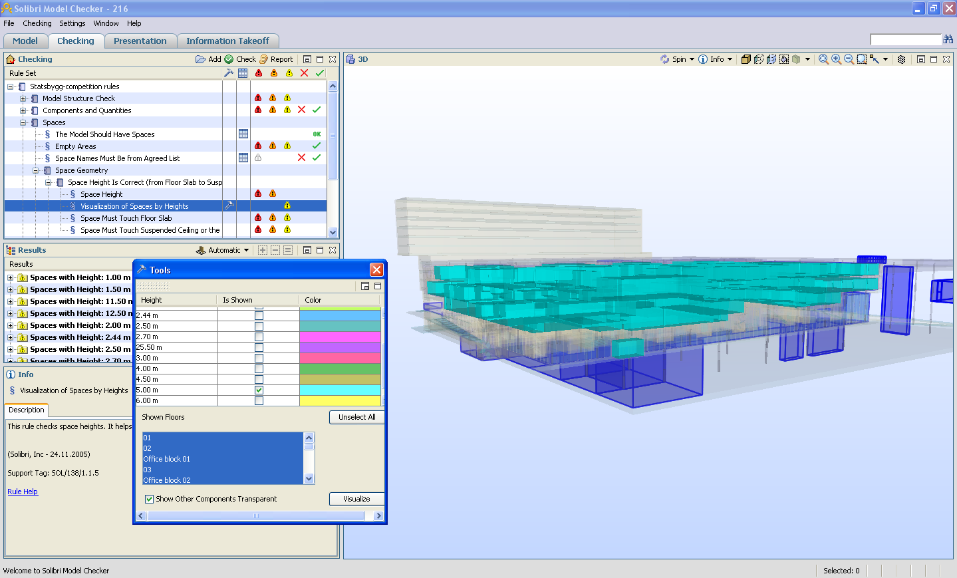Click the orange moderate severity header icon

tap(274, 73)
